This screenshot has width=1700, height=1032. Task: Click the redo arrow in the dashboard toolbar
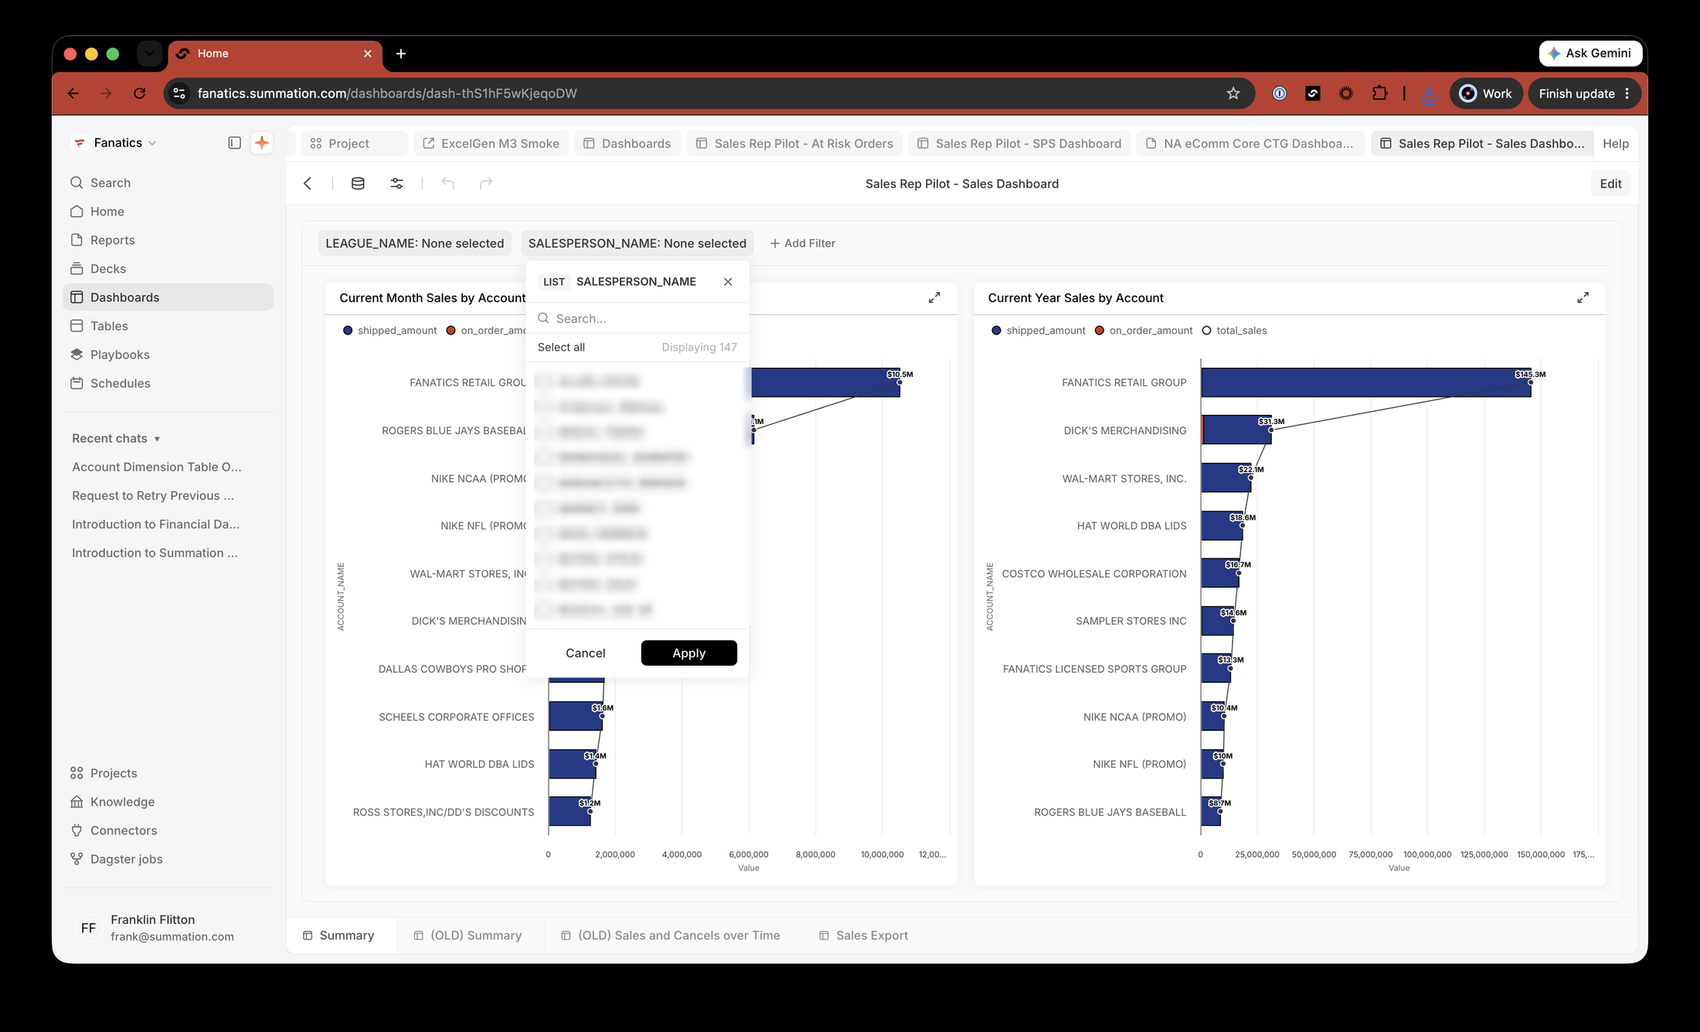(x=486, y=183)
